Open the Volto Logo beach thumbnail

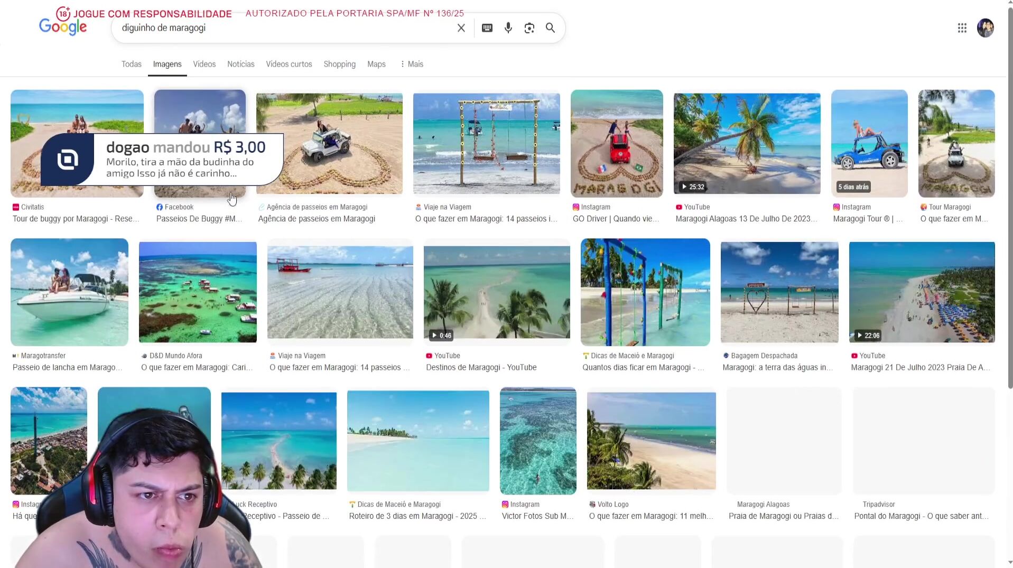(651, 441)
